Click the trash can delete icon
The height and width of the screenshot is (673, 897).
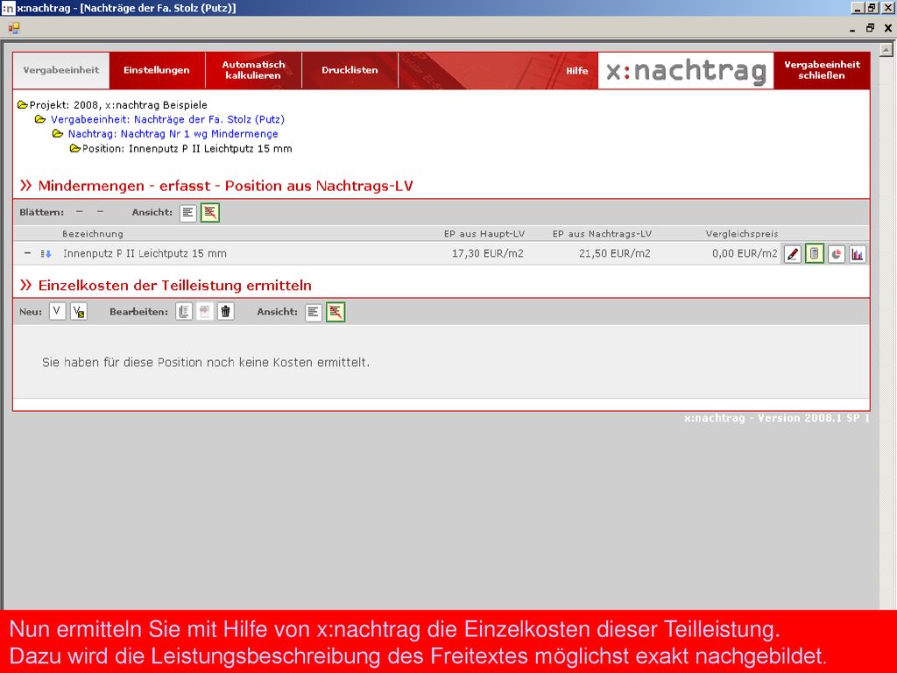click(226, 312)
